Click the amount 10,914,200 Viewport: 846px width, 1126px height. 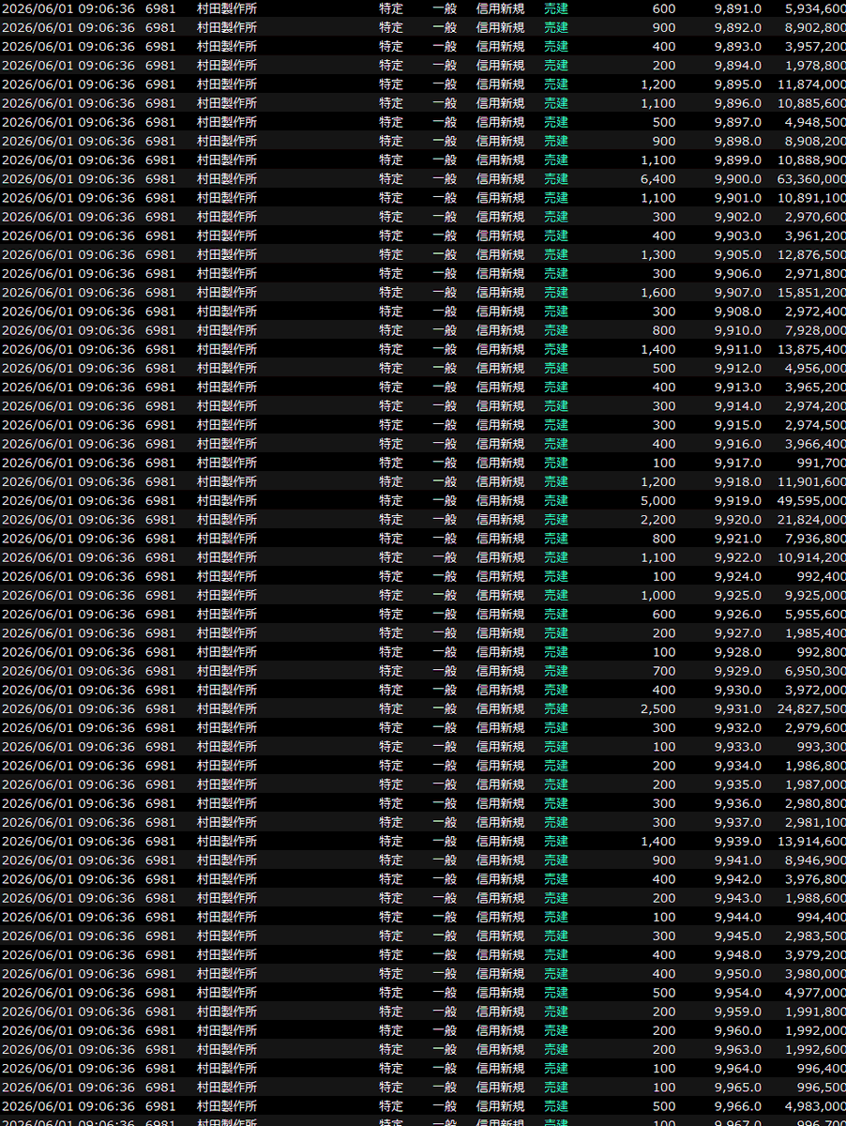[811, 557]
